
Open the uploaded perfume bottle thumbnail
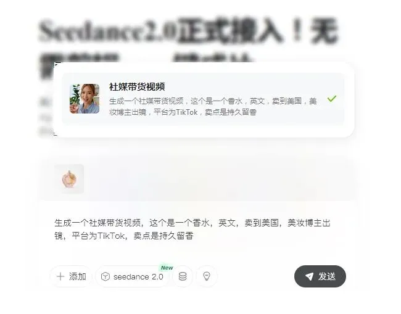point(69,179)
